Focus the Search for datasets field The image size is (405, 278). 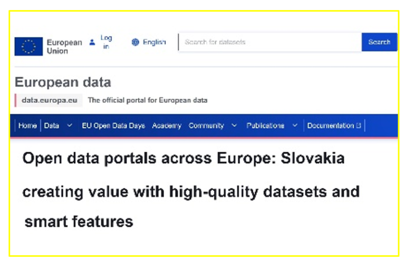[269, 42]
